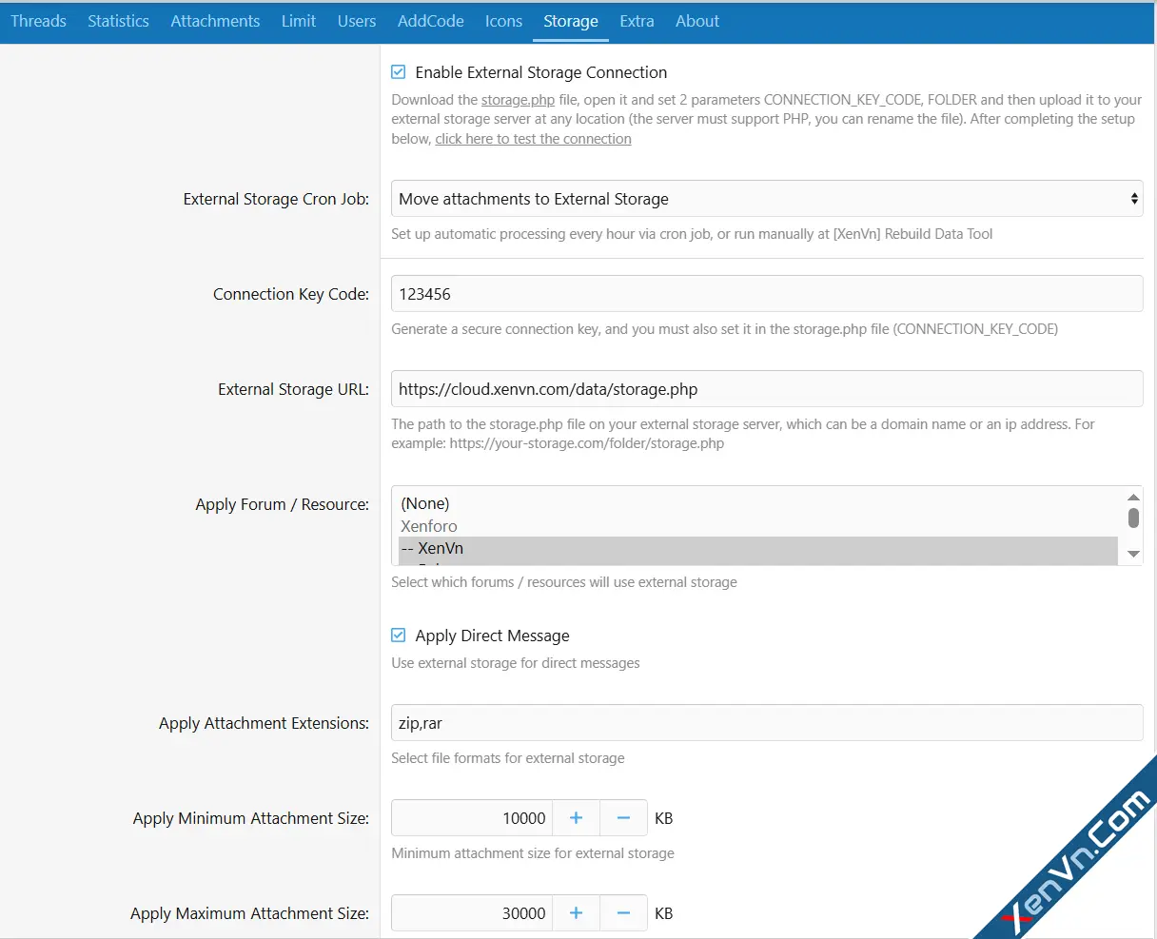Viewport: 1157px width, 939px height.
Task: Switch to the AddCode tab
Action: (x=430, y=21)
